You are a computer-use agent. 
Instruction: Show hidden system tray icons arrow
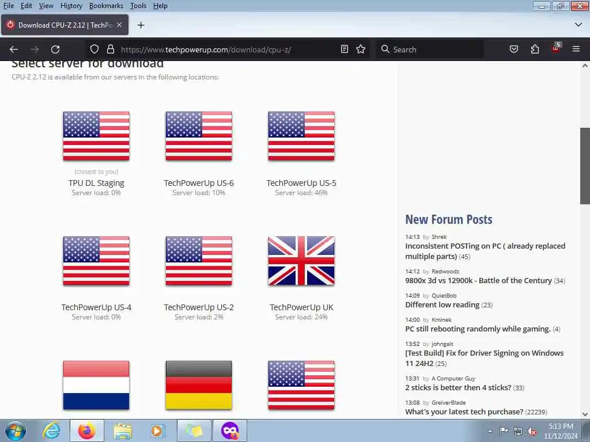click(x=490, y=431)
